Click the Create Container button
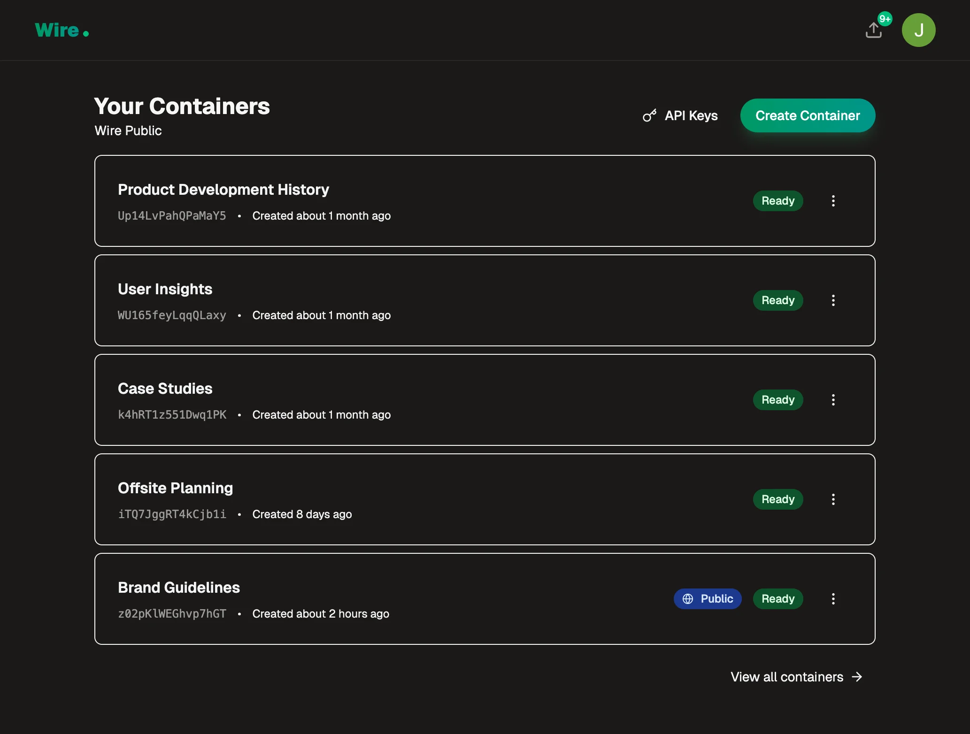This screenshot has height=734, width=970. coord(807,115)
